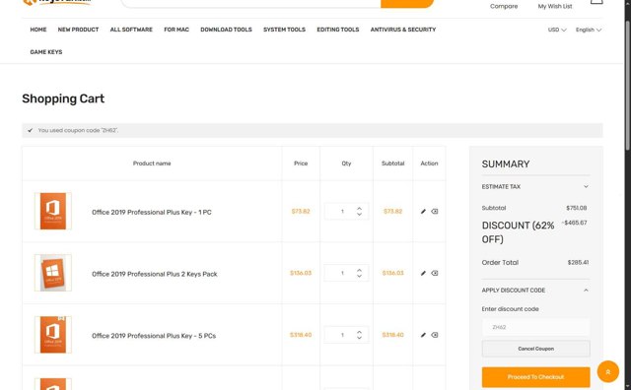Open the 2 Keys Pack product thumbnail
Image resolution: width=631 pixels, height=390 pixels.
click(x=53, y=273)
